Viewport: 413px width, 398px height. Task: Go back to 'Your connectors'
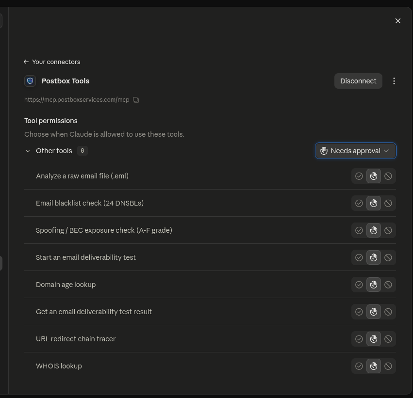(x=52, y=62)
